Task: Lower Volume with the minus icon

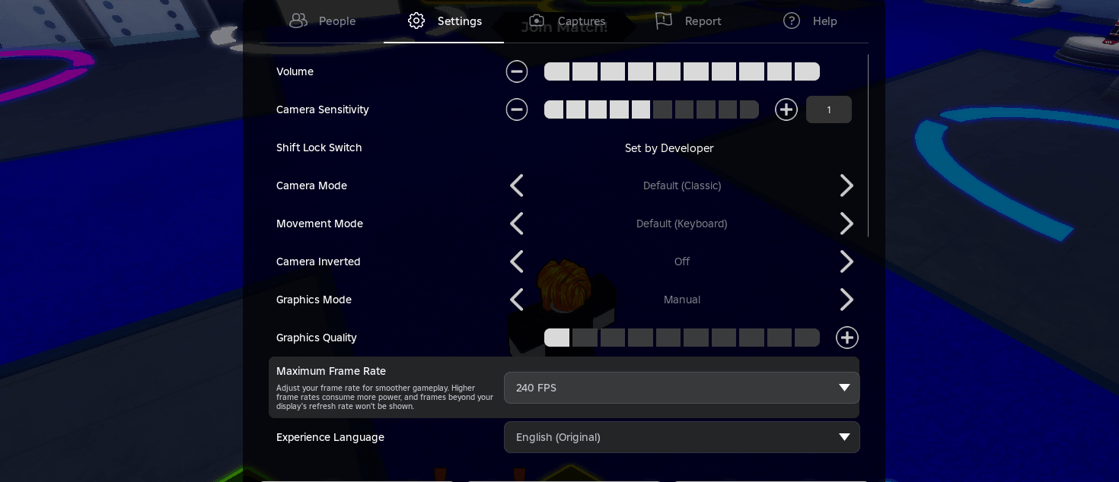Action: (x=517, y=71)
